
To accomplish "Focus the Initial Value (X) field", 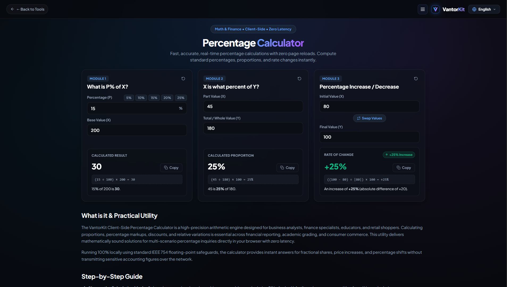I will 369,106.
